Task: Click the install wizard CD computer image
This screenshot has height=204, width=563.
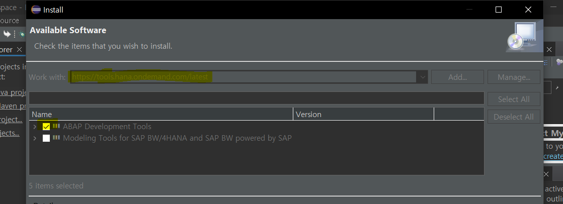Action: (522, 36)
